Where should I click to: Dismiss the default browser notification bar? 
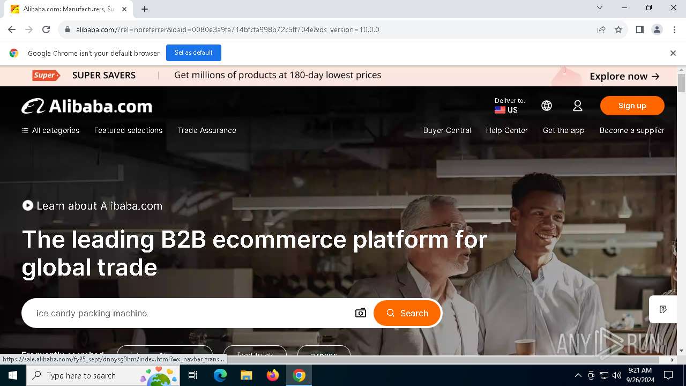pyautogui.click(x=673, y=53)
